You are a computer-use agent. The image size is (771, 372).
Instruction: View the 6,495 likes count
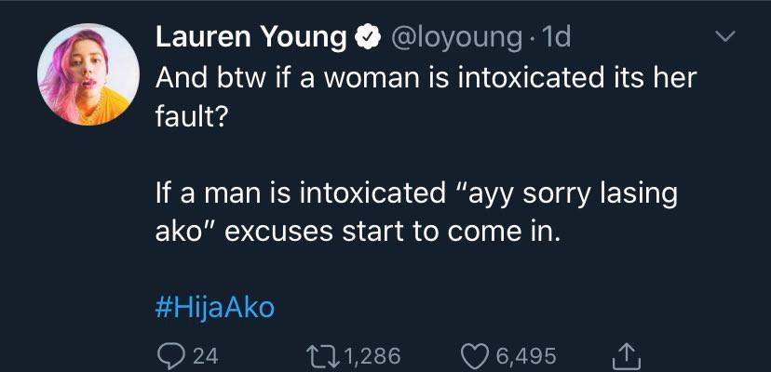pos(525,355)
